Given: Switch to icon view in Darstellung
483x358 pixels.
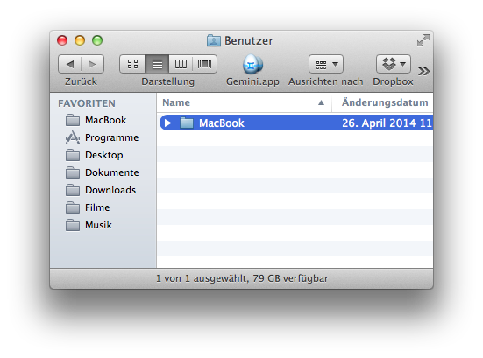Looking at the screenshot, I should tap(132, 64).
